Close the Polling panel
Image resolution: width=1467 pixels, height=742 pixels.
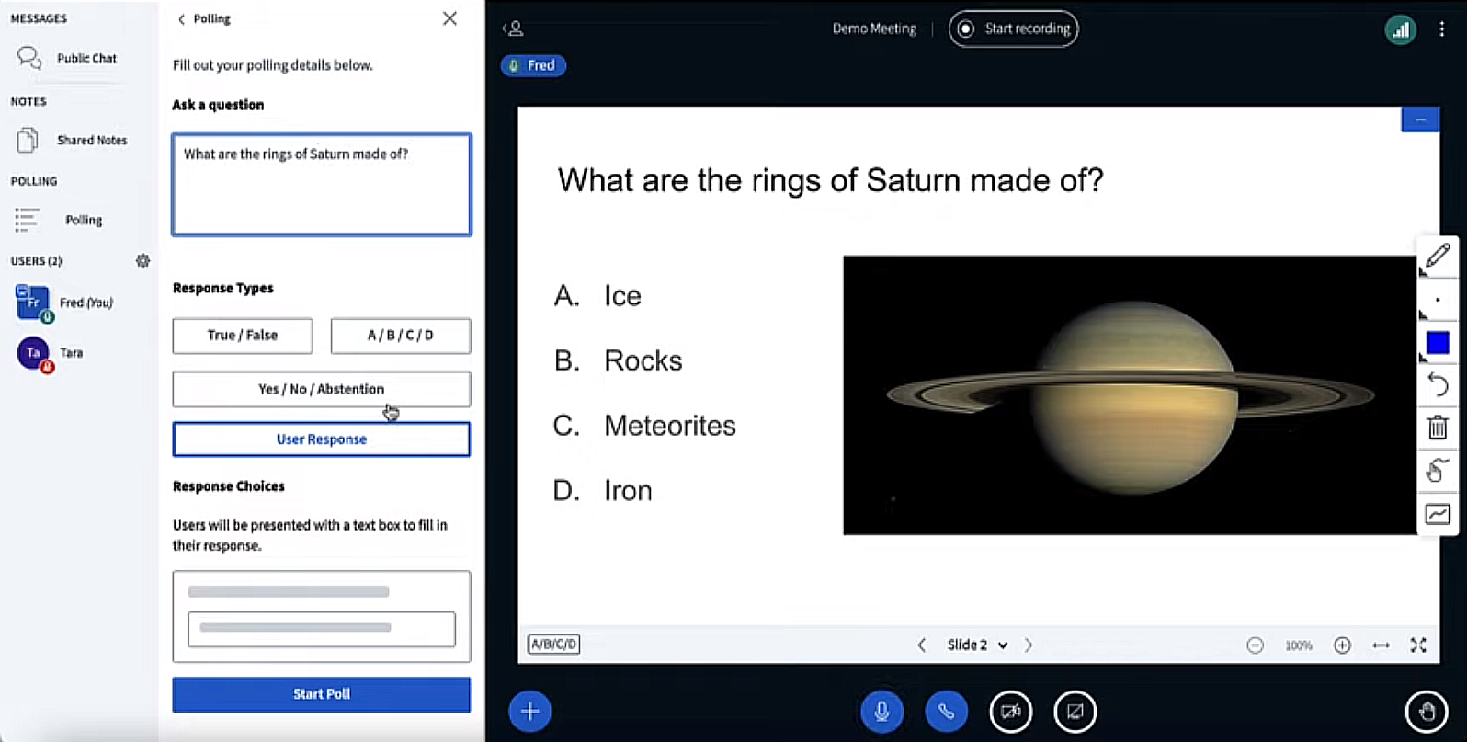pyautogui.click(x=449, y=18)
